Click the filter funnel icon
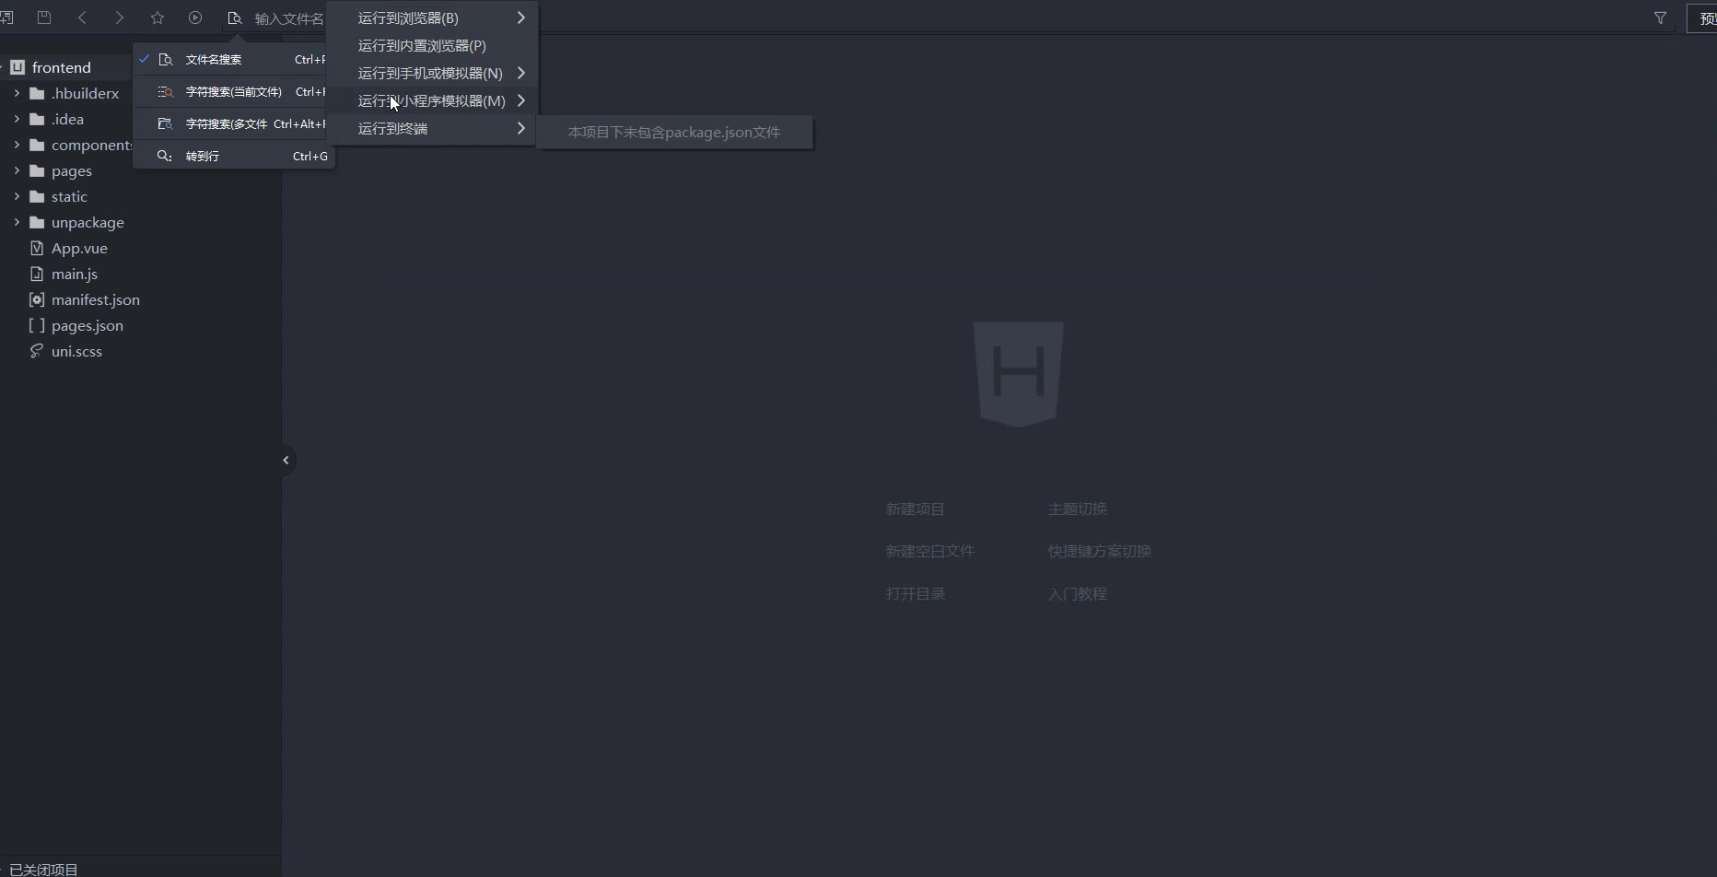1717x877 pixels. tap(1660, 18)
